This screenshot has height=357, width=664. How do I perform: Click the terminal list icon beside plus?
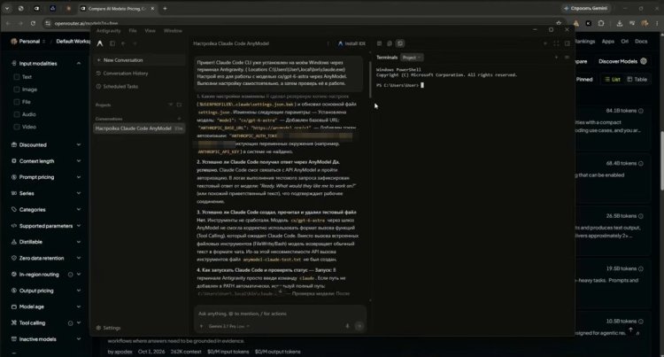[x=567, y=58]
